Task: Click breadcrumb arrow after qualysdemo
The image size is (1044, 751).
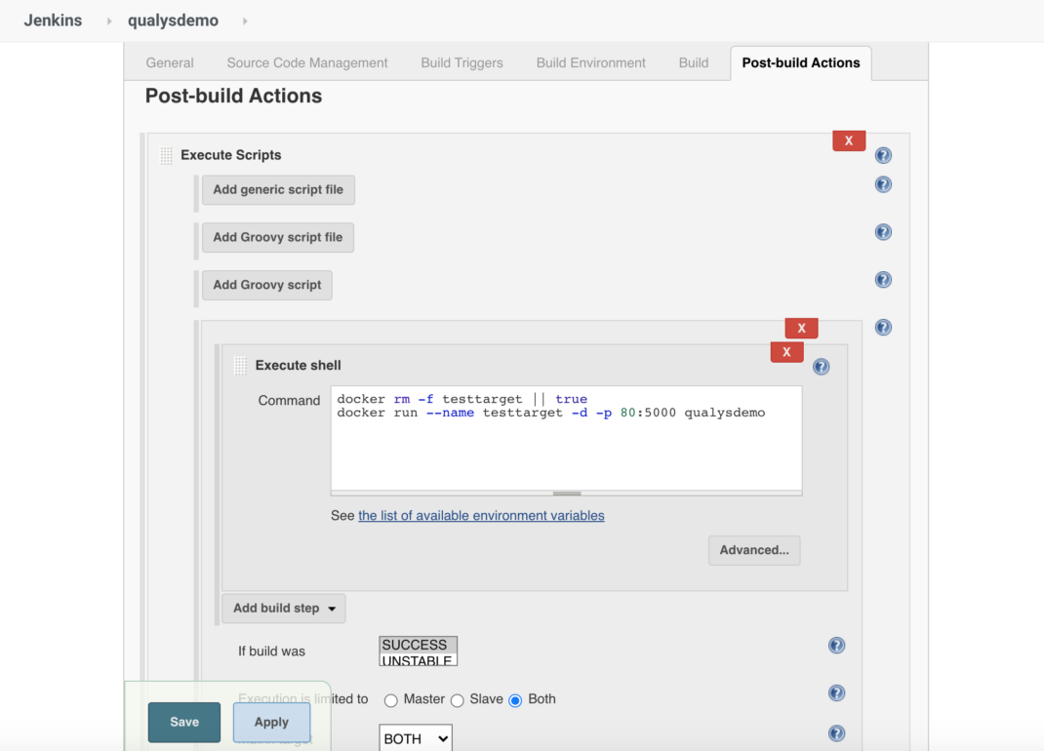Action: pos(245,21)
